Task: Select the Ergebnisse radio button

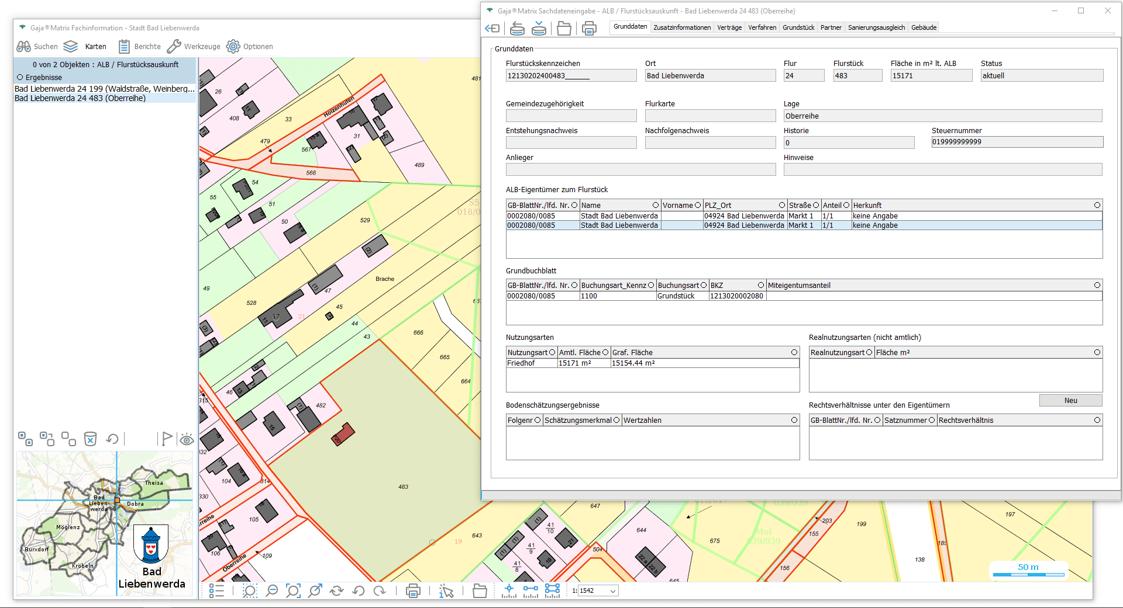Action: coord(20,78)
